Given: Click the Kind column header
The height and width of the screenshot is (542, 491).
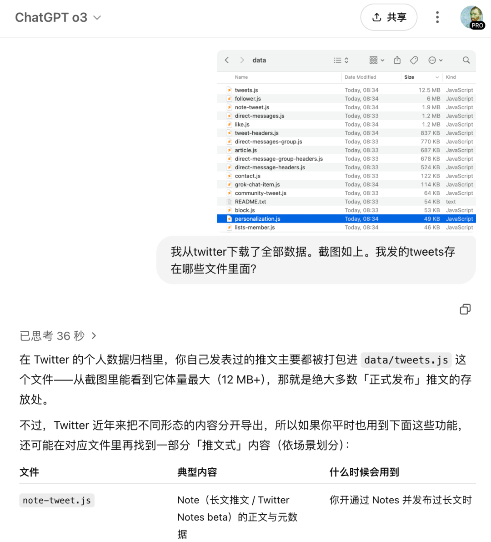Looking at the screenshot, I should [x=451, y=77].
